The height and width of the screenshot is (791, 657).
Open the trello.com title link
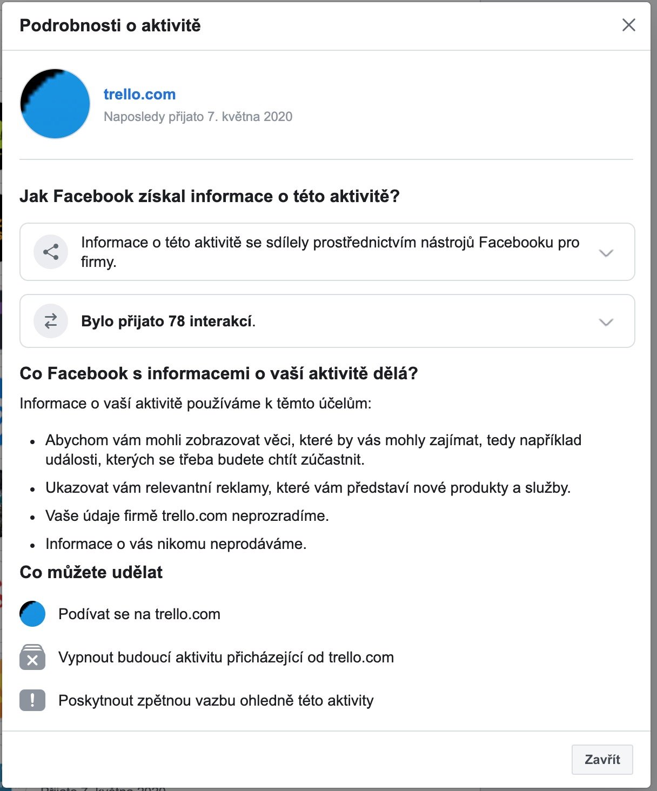(139, 94)
